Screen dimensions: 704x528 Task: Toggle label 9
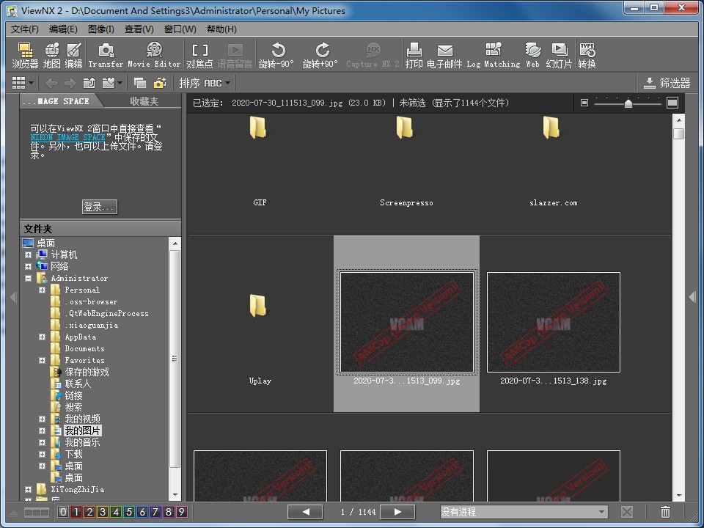[182, 512]
